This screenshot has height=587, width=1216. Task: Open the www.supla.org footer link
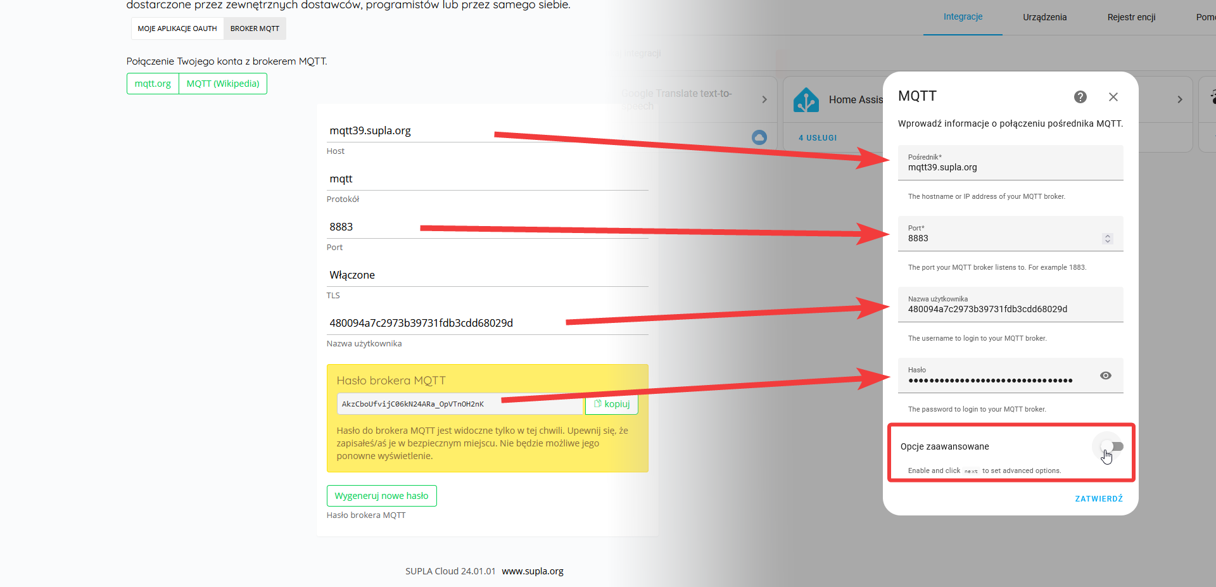pos(533,571)
